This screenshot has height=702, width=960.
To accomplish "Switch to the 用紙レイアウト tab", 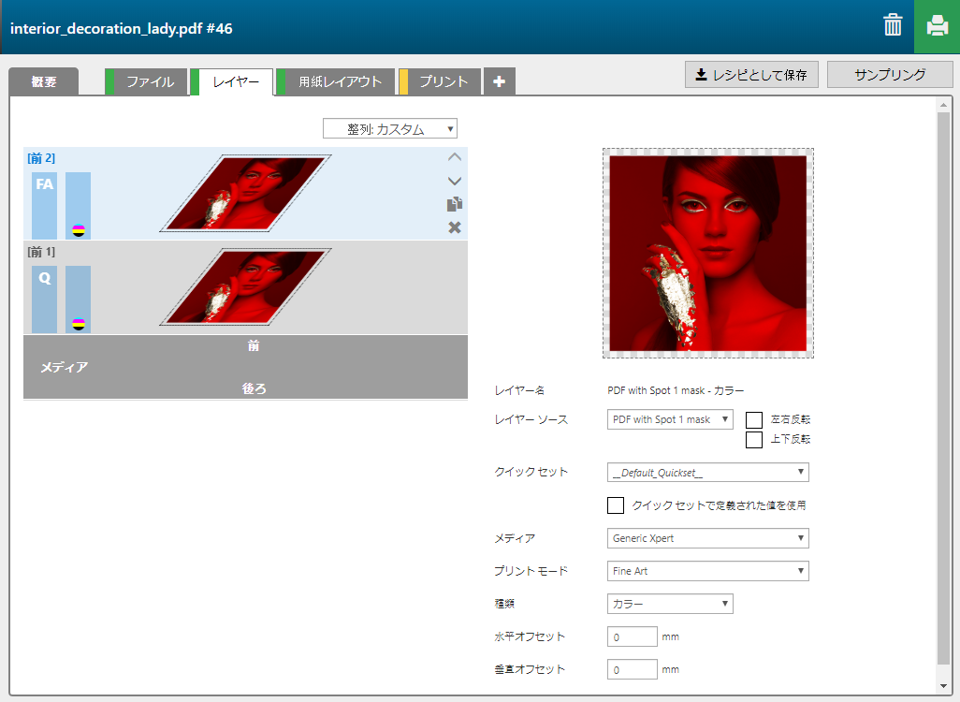I will point(340,82).
